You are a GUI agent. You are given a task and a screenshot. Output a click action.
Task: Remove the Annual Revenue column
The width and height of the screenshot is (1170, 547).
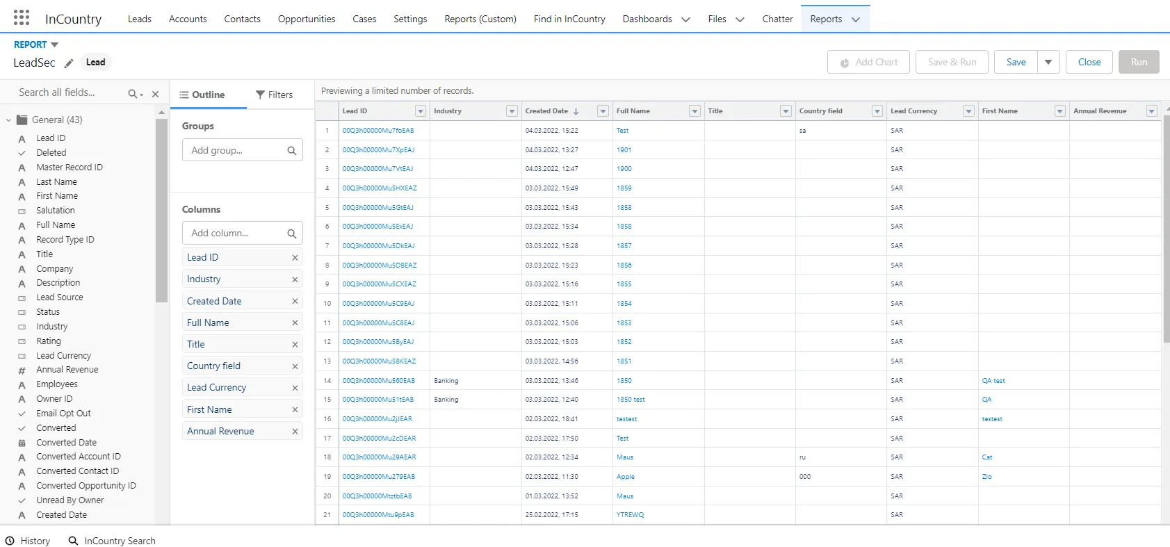295,432
